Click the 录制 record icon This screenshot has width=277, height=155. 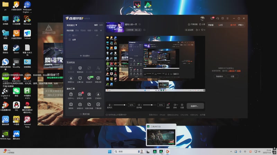(175, 106)
